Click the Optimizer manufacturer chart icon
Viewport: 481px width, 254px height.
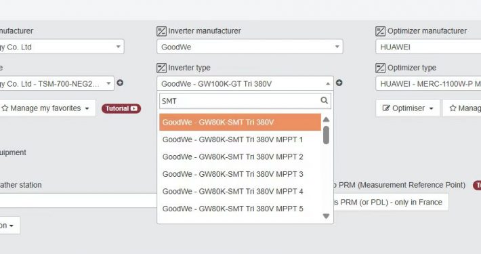tap(380, 31)
